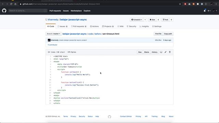Screen dimensions: 219x123
Task: Open the display in desktop monitor icon
Action: 161,52
